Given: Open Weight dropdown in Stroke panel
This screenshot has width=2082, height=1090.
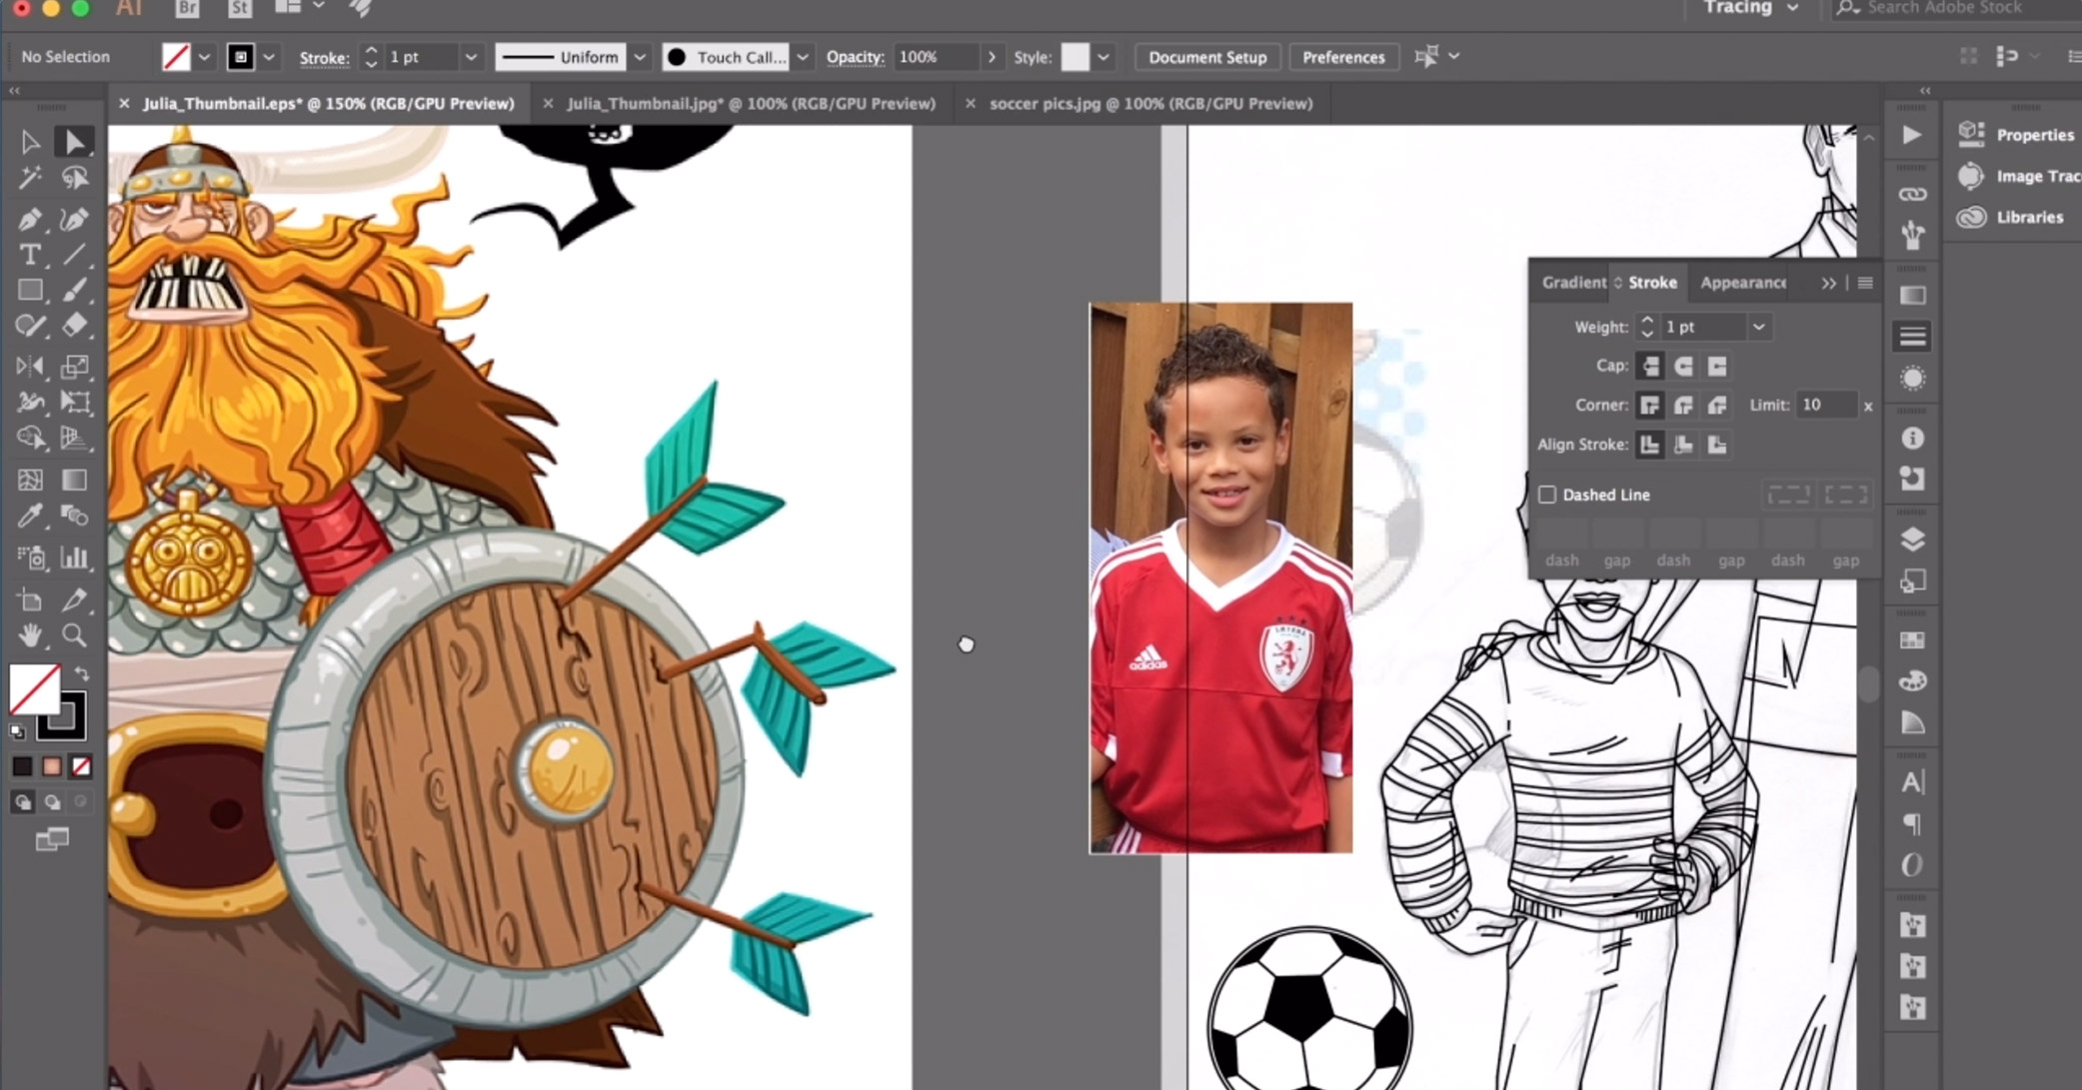Looking at the screenshot, I should pyautogui.click(x=1758, y=327).
